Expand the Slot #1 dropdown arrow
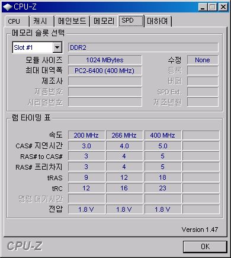The height and width of the screenshot is (258, 231). pyautogui.click(x=57, y=47)
